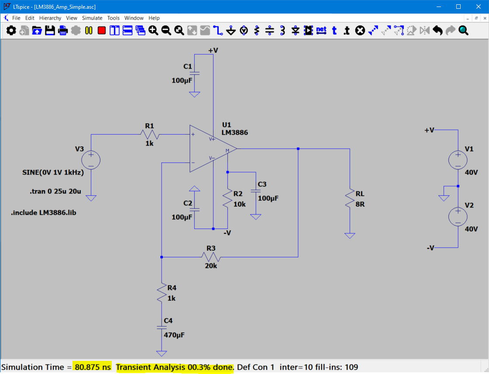Halt the simulation with red stop button
This screenshot has height=374, width=489.
coord(102,30)
